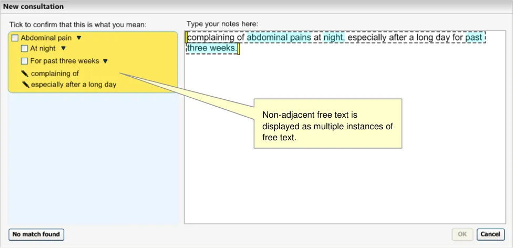The width and height of the screenshot is (513, 248).
Task: Tick the Abdominal pain checkbox
Action: click(x=15, y=38)
